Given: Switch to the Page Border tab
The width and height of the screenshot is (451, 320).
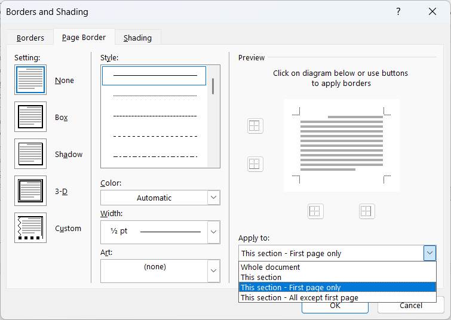Looking at the screenshot, I should (84, 37).
